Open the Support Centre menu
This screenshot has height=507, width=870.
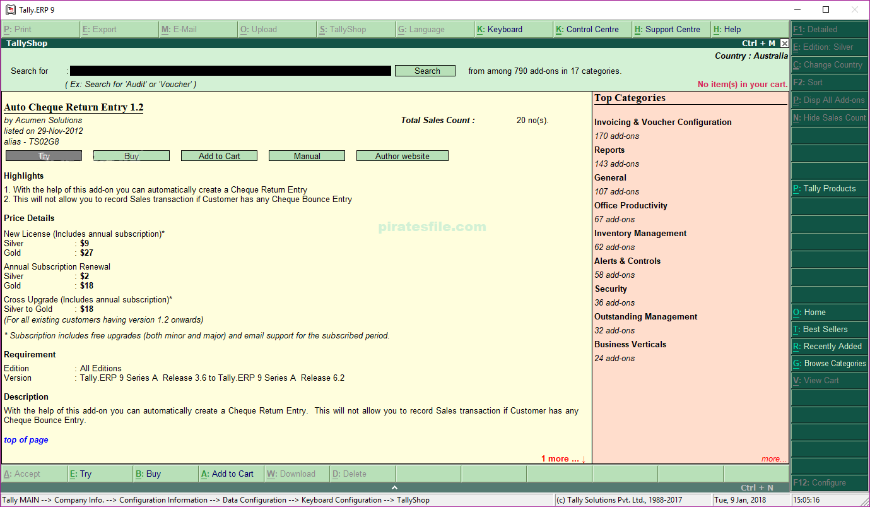pyautogui.click(x=671, y=29)
